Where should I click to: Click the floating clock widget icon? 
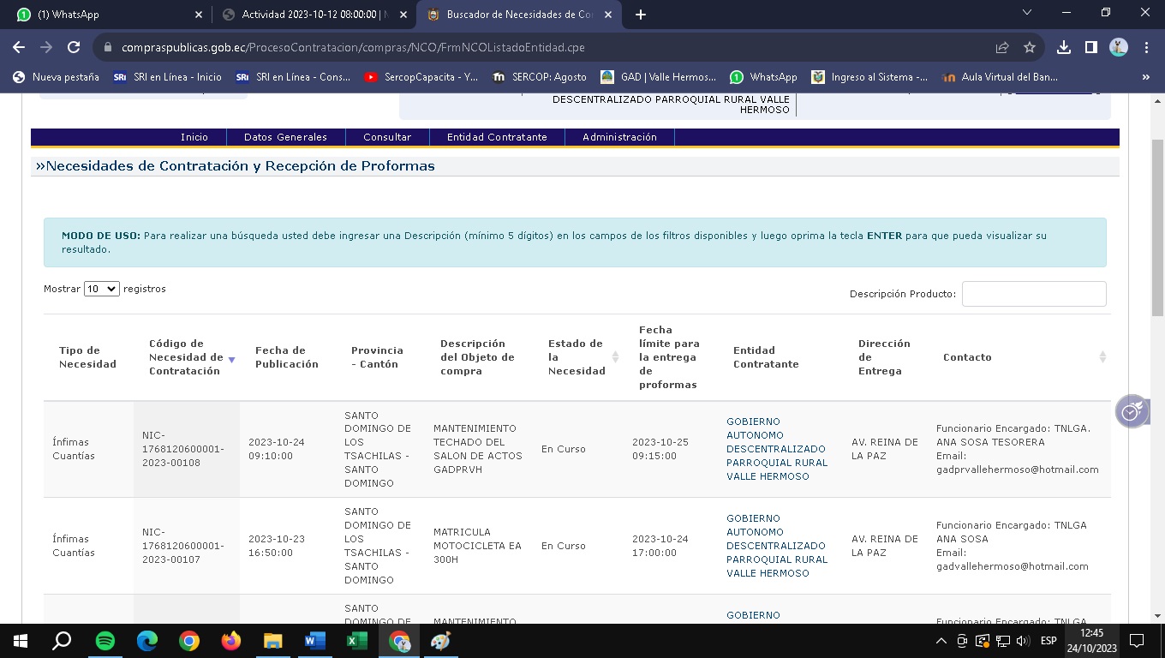coord(1132,411)
